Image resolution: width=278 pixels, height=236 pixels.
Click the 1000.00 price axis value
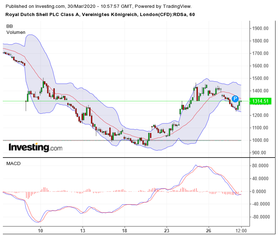260,140
